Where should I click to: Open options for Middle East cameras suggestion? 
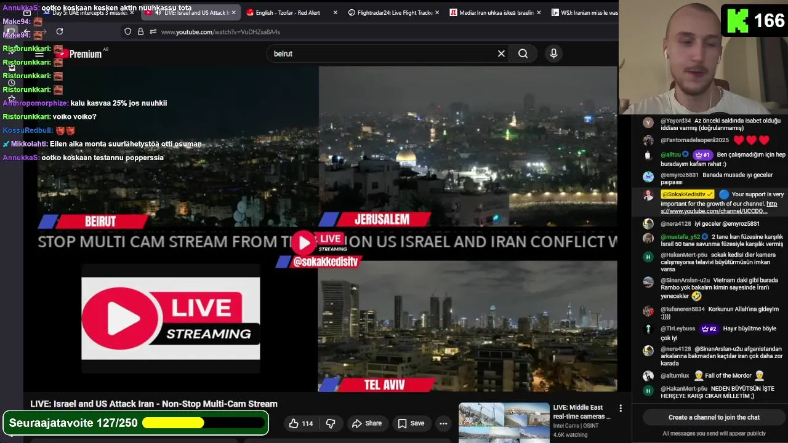621,409
